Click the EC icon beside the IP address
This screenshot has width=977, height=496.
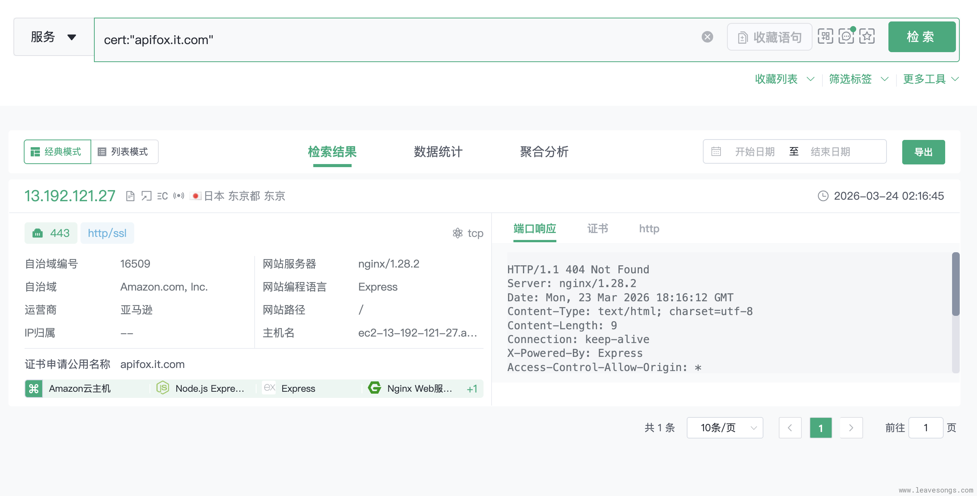tap(162, 196)
